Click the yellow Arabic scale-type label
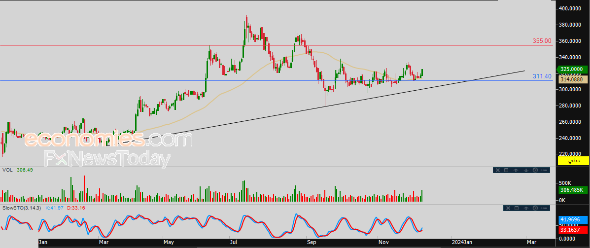The width and height of the screenshot is (590, 248). (x=573, y=161)
